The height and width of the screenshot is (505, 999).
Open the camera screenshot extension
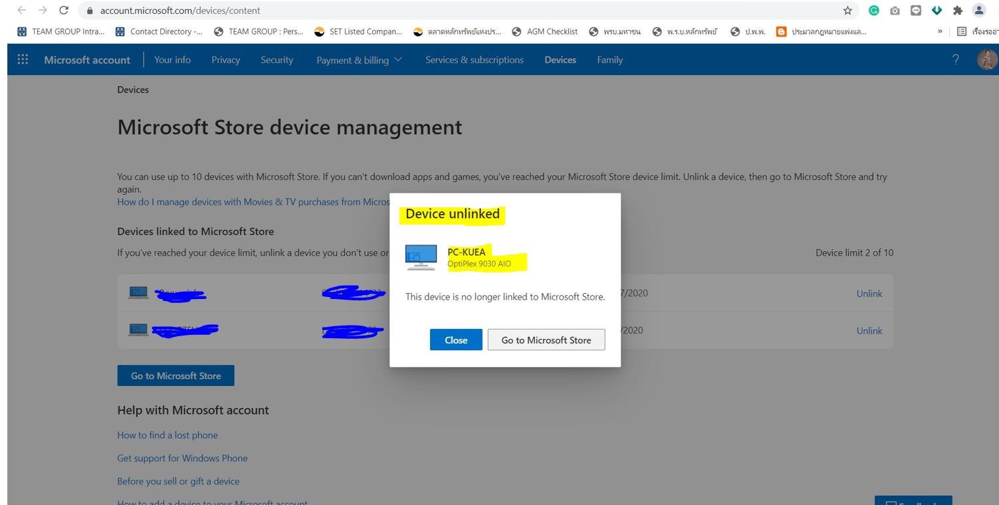[895, 10]
